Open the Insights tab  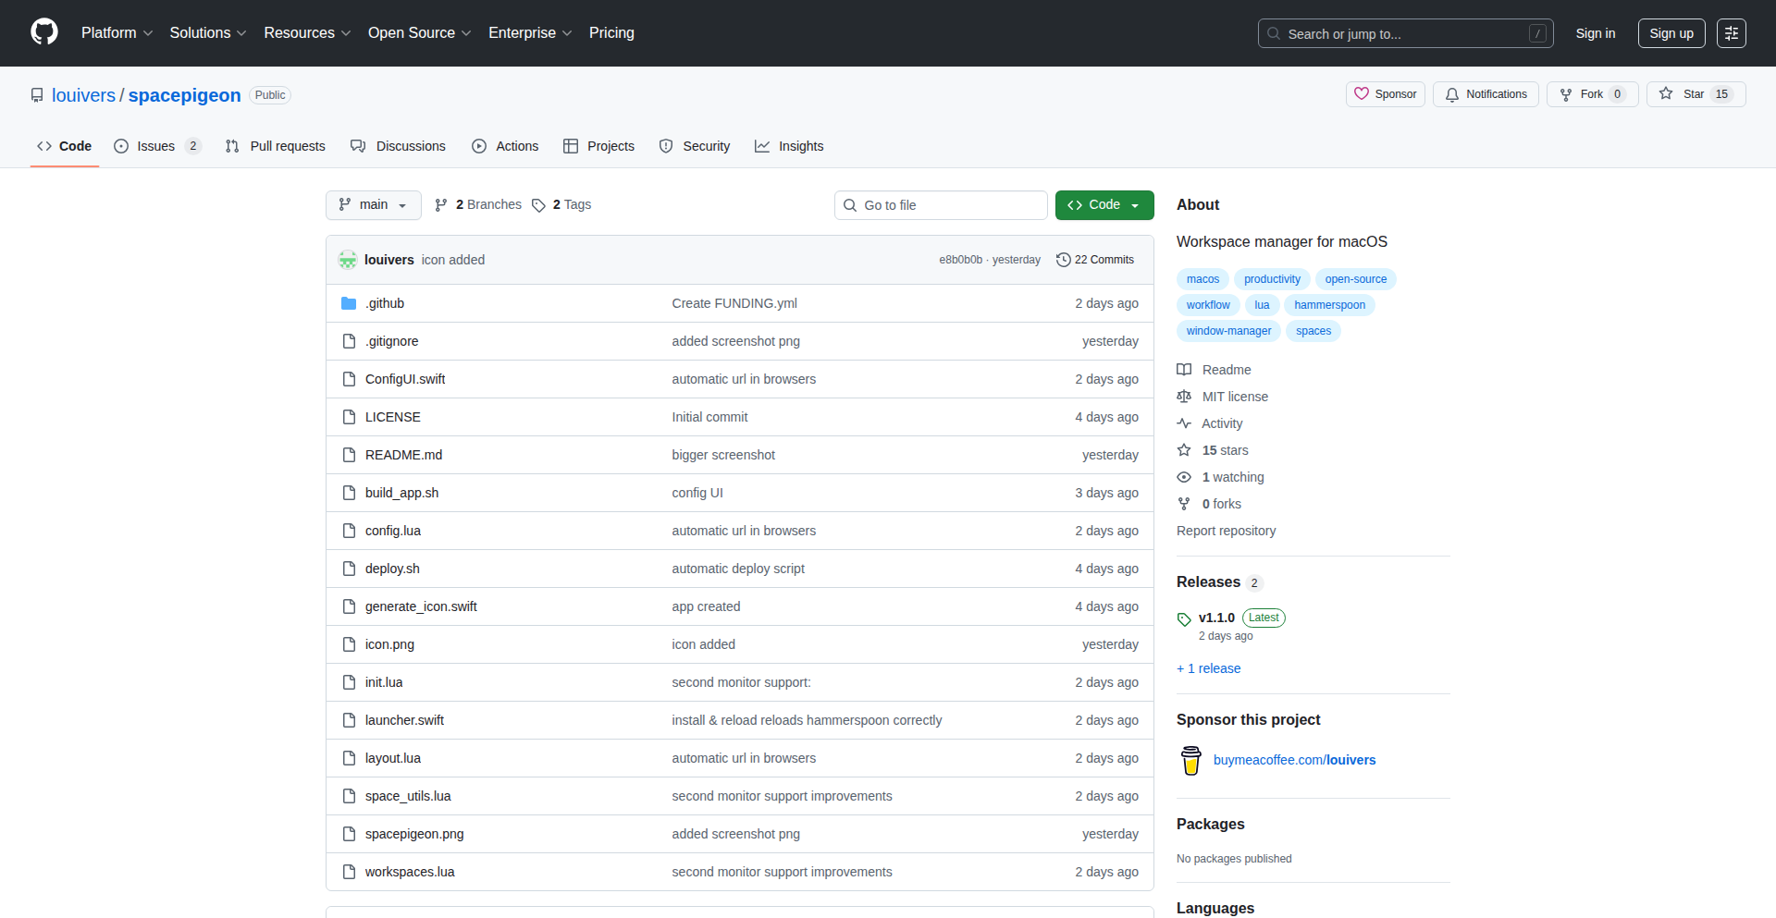coord(789,146)
